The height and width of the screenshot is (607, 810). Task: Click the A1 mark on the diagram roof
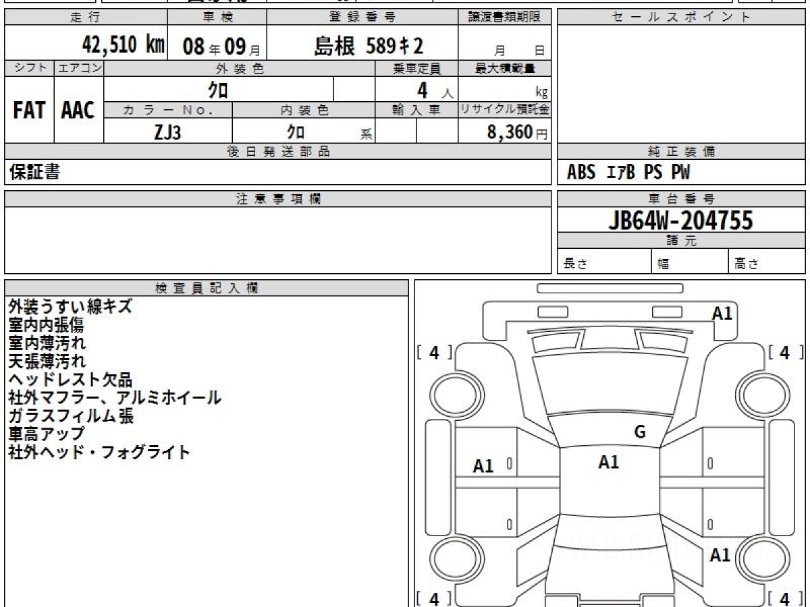[609, 462]
